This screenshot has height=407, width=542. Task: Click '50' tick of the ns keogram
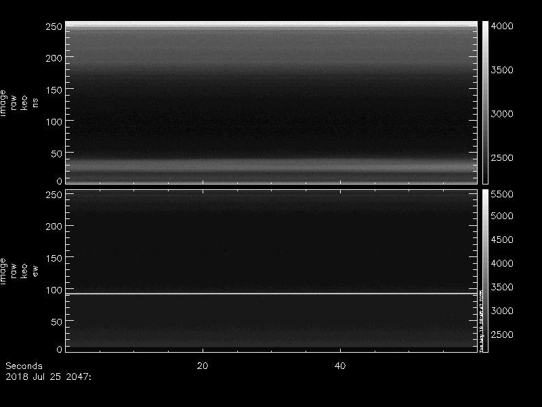[x=57, y=154]
